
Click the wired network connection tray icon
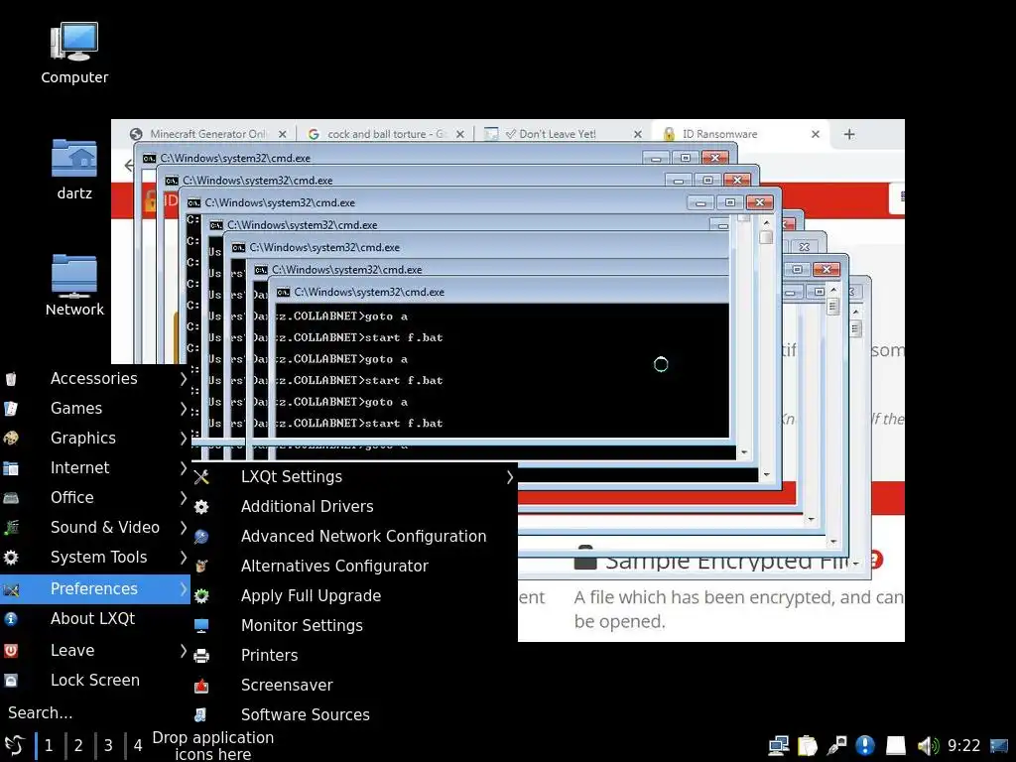pyautogui.click(x=836, y=746)
